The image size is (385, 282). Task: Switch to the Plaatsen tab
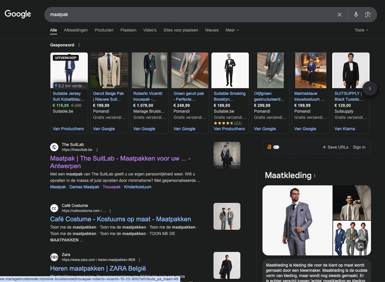(x=128, y=30)
